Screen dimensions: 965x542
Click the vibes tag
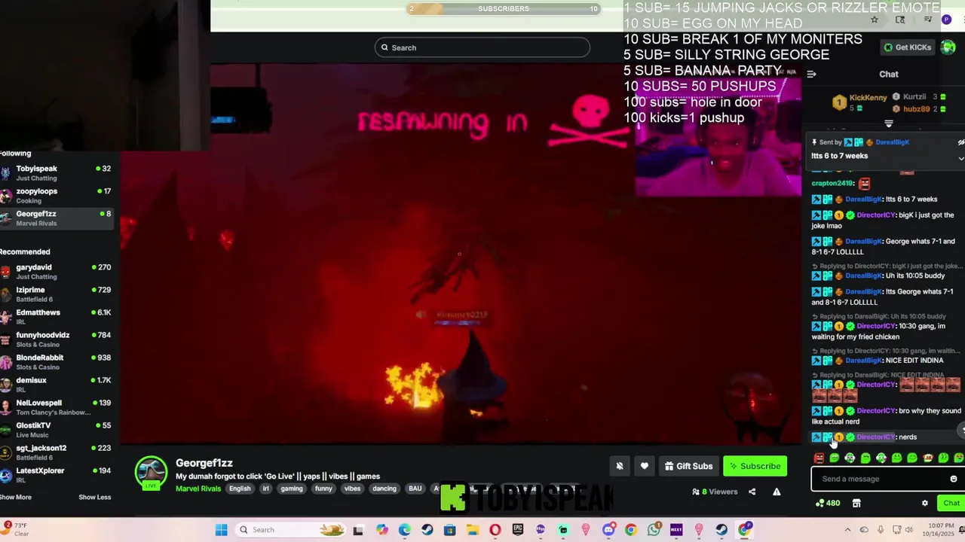(352, 489)
